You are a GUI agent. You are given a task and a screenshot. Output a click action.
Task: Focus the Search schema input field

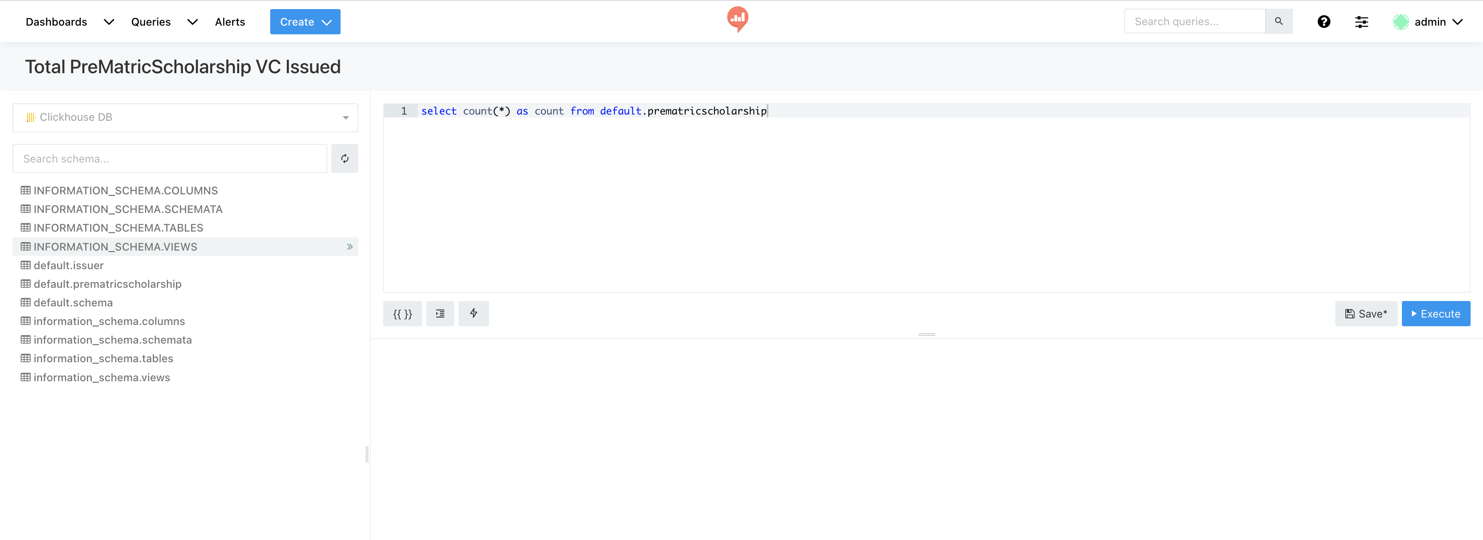click(169, 159)
